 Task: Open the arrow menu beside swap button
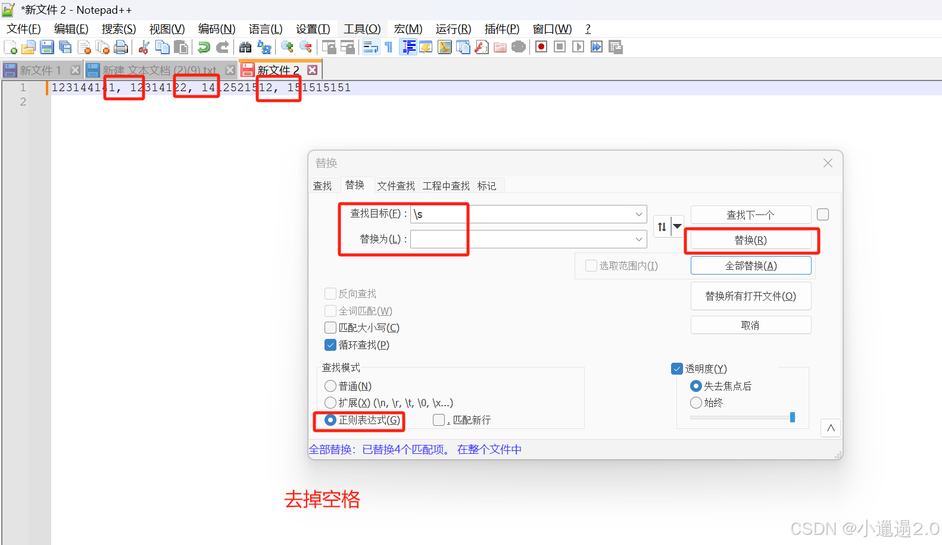tap(677, 226)
